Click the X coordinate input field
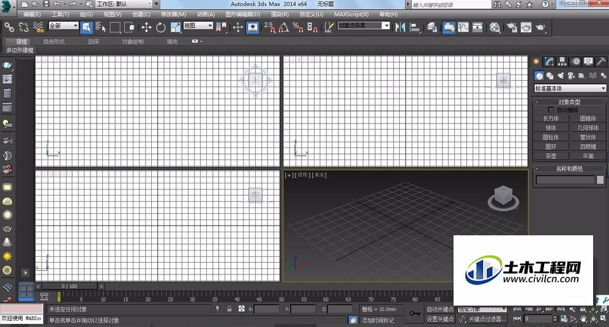Screen dimensions: 609x327 266,309
